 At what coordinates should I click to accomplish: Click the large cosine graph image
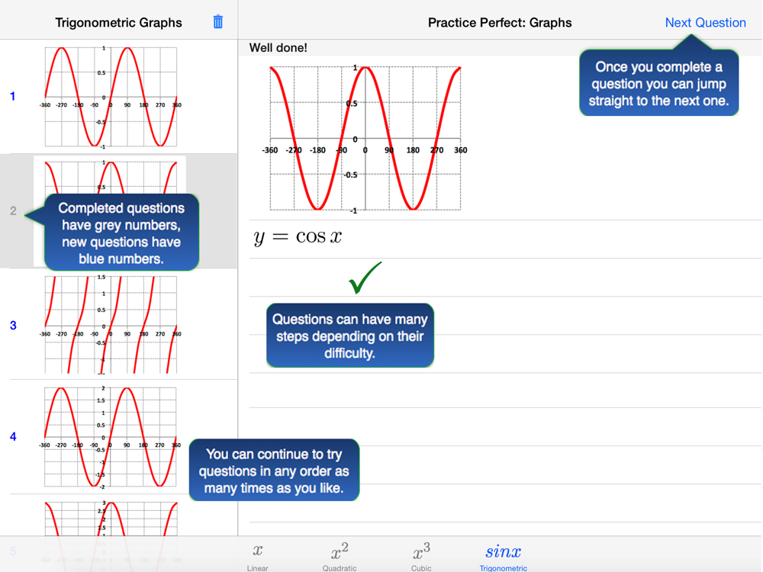[365, 139]
